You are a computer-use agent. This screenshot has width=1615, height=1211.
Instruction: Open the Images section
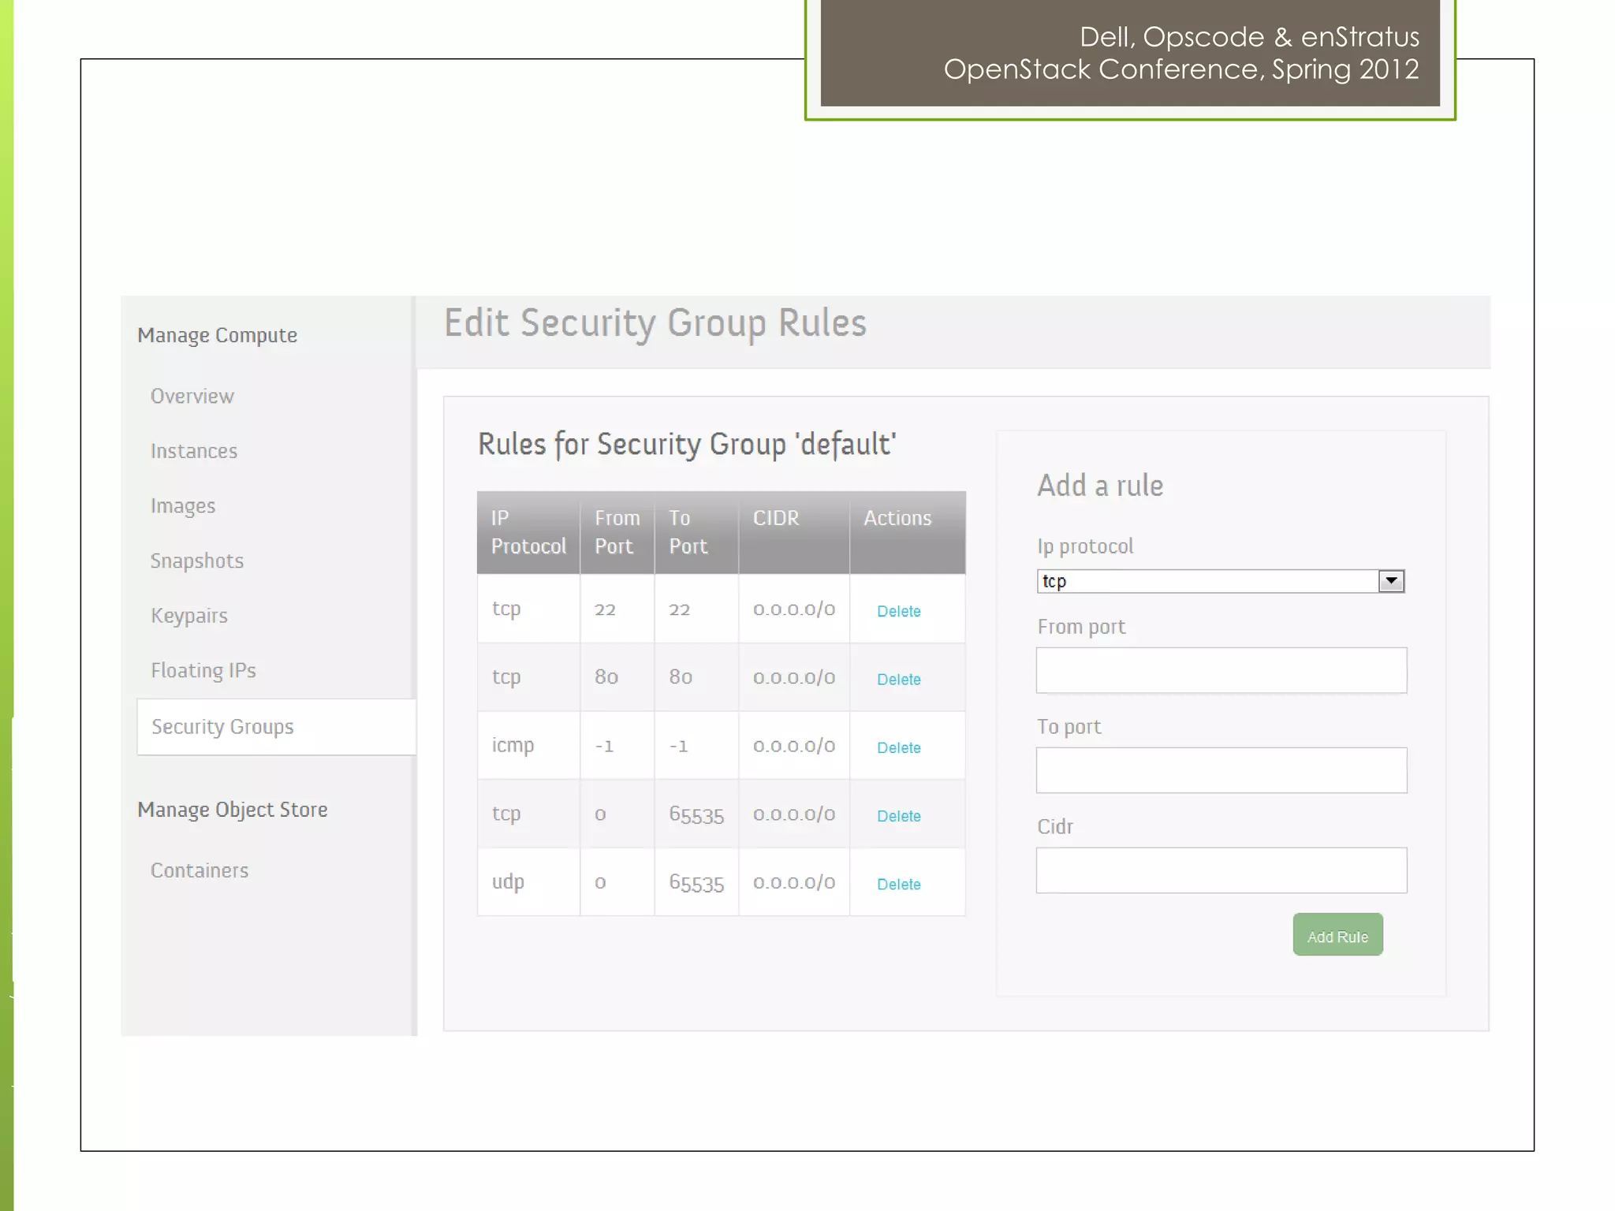tap(183, 505)
